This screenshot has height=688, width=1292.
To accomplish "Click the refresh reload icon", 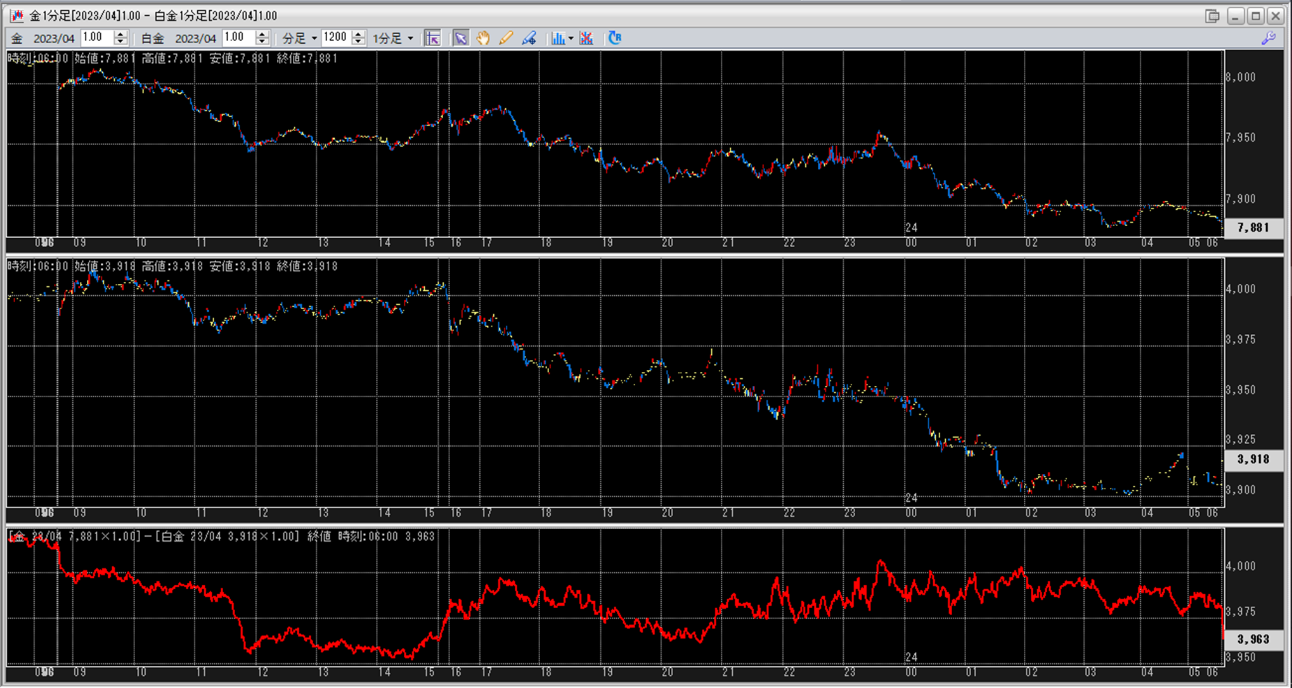I will coord(614,38).
